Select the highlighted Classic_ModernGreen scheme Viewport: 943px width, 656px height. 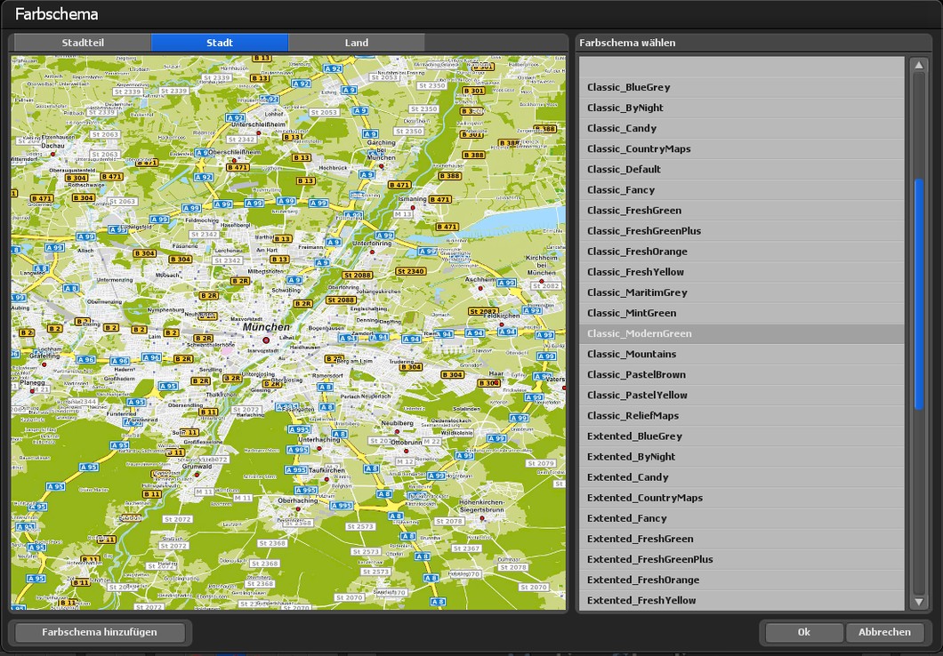coord(639,333)
